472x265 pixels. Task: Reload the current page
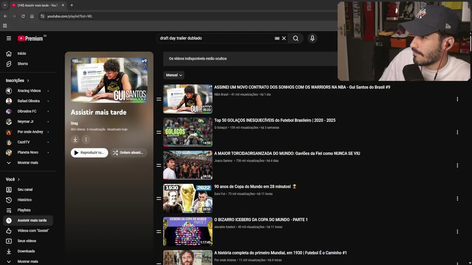pos(23,16)
